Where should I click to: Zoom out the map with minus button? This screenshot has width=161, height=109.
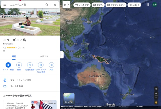(156, 97)
